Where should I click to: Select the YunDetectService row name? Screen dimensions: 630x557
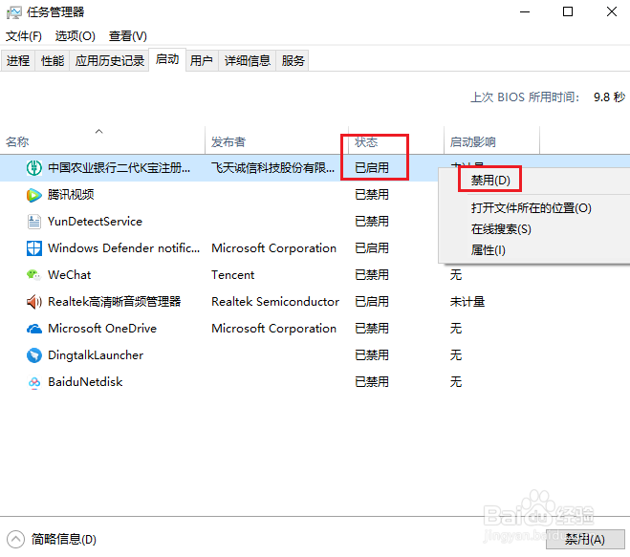tap(95, 222)
